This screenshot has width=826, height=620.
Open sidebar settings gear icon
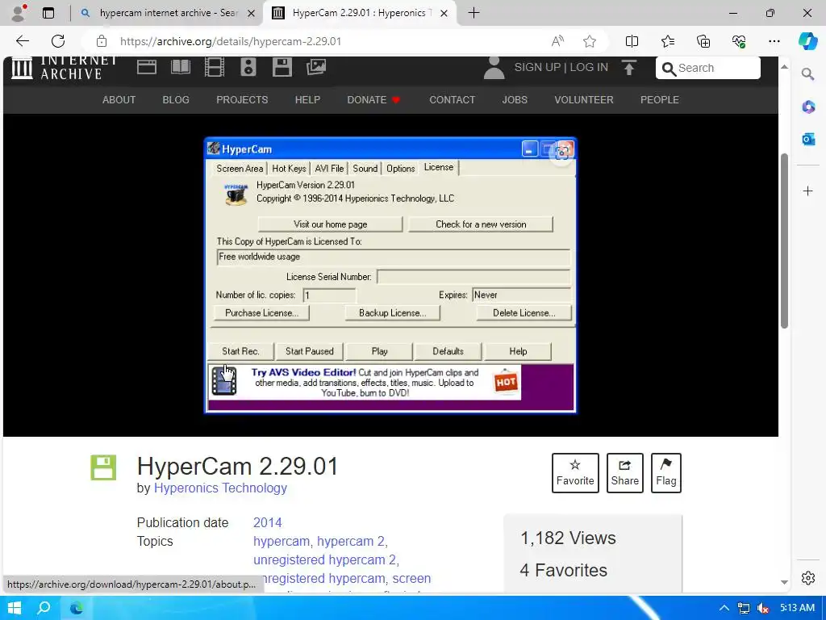point(808,578)
